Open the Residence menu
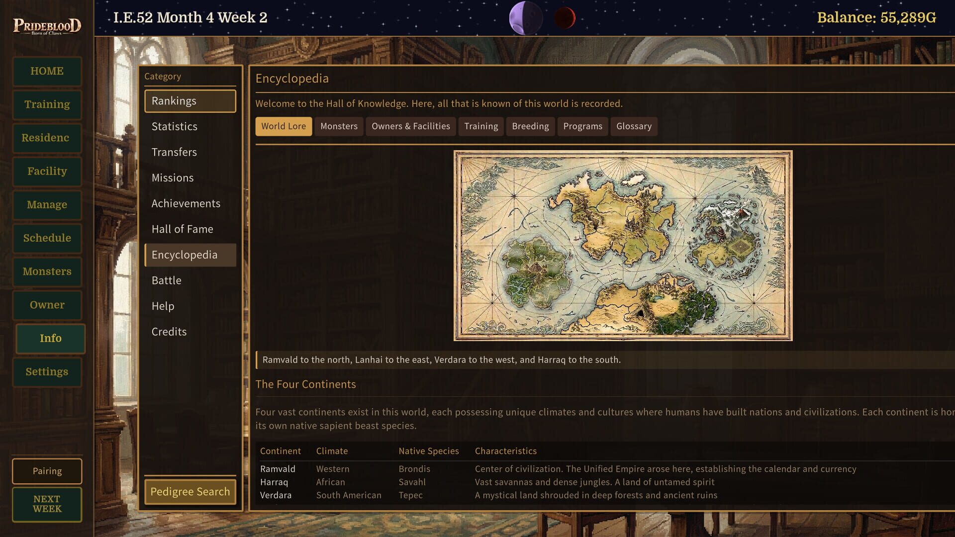 [47, 138]
